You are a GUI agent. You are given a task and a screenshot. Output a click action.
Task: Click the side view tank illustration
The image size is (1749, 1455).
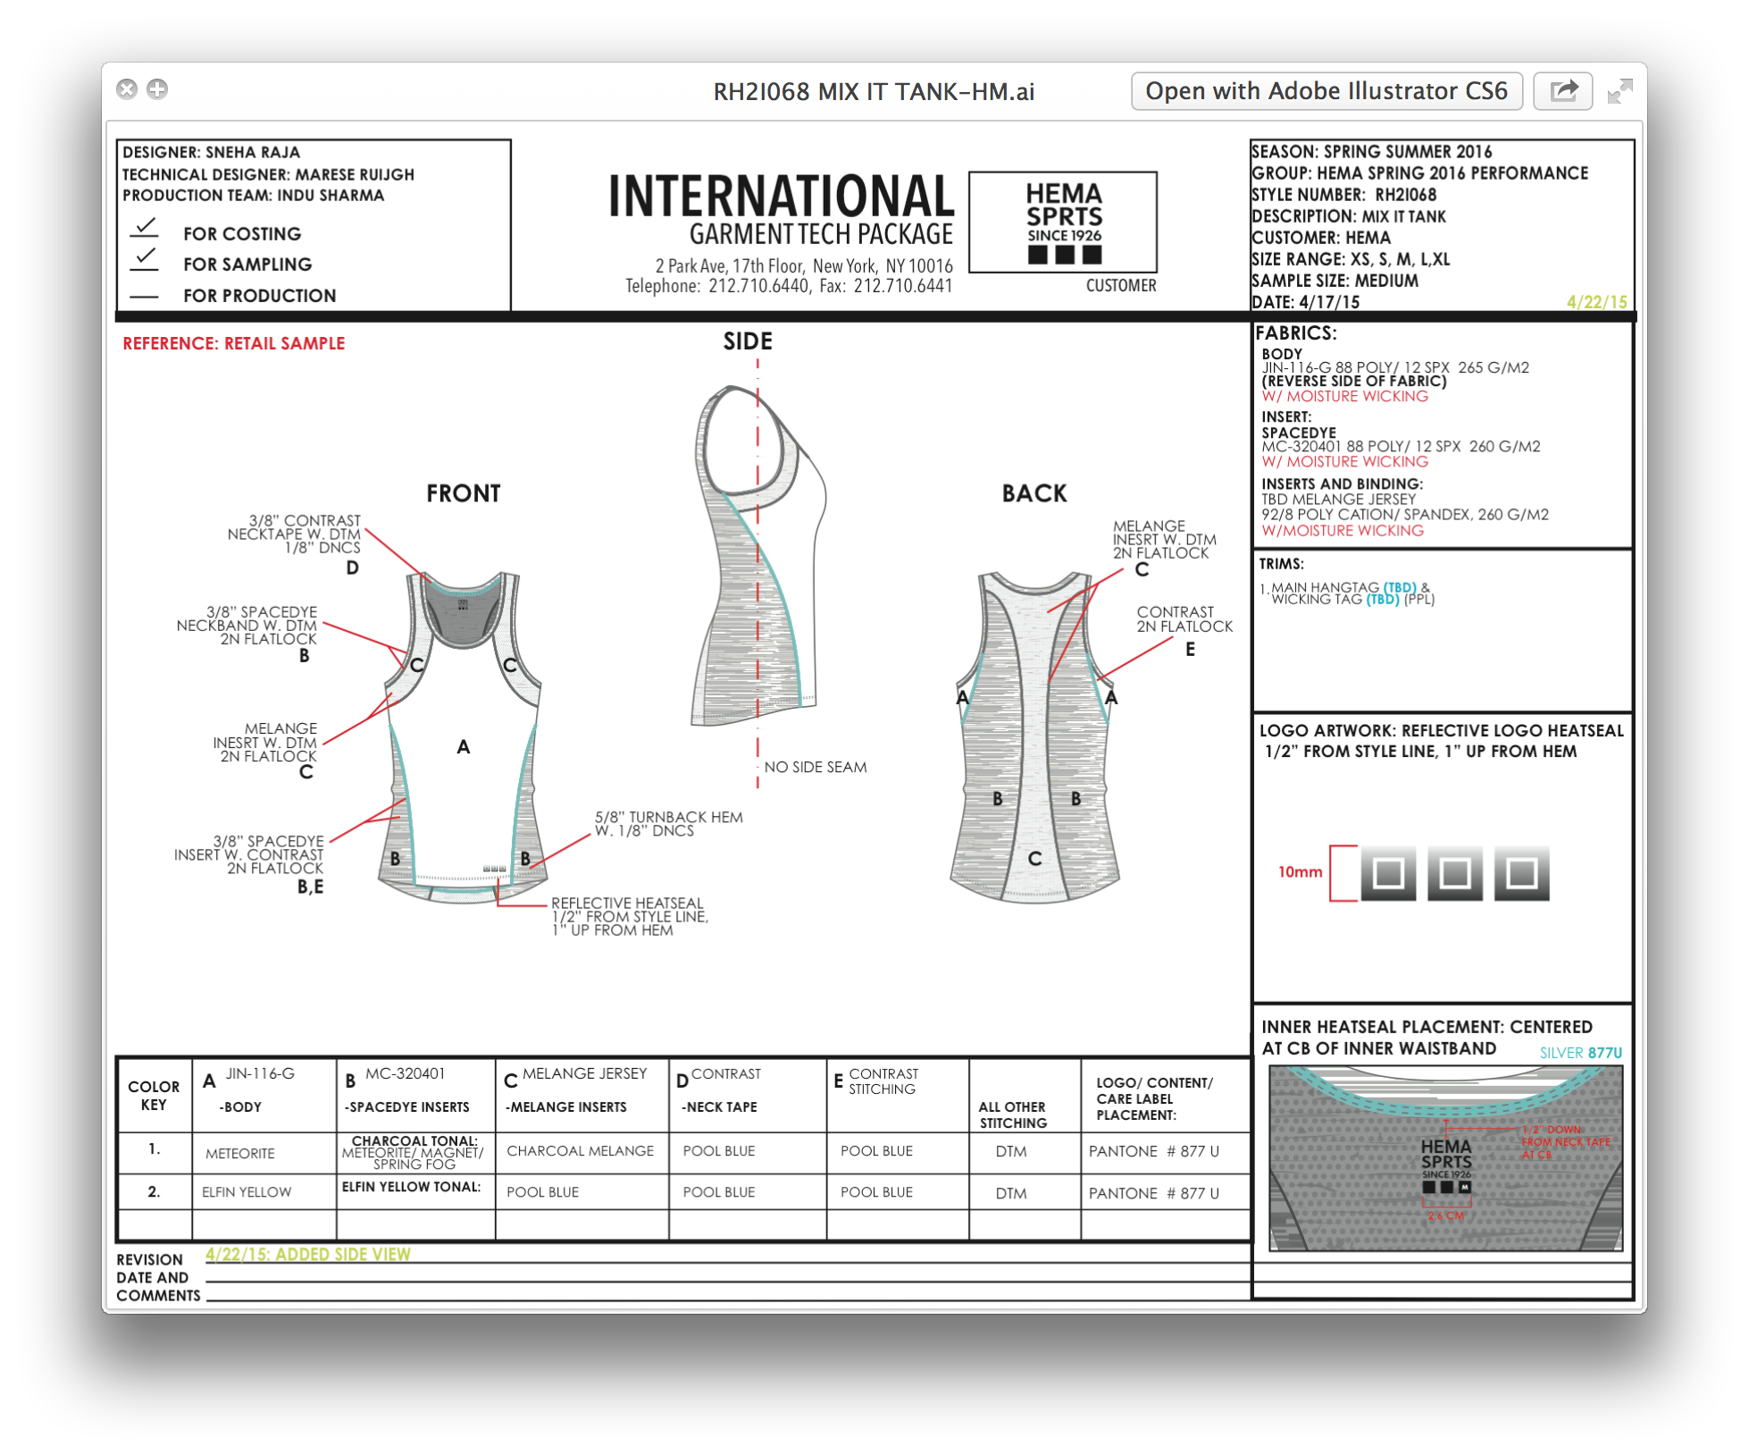point(759,554)
